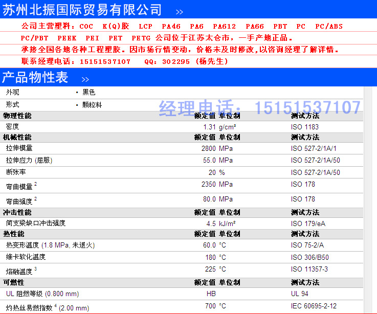Open the 苏州北振国际贸易有限公司 header title
This screenshot has width=377, height=314.
[83, 10]
